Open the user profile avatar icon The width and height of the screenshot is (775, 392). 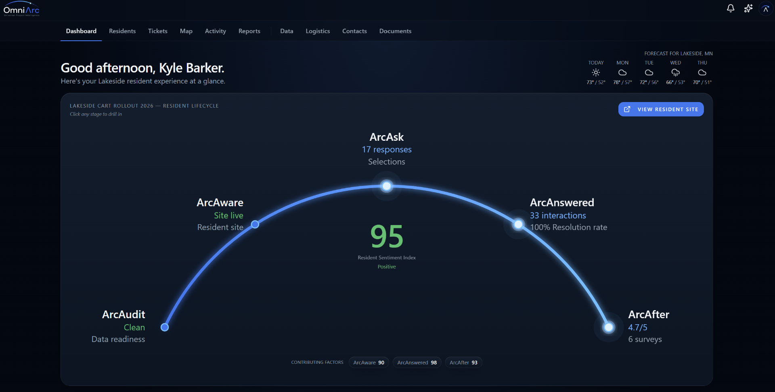pyautogui.click(x=766, y=8)
